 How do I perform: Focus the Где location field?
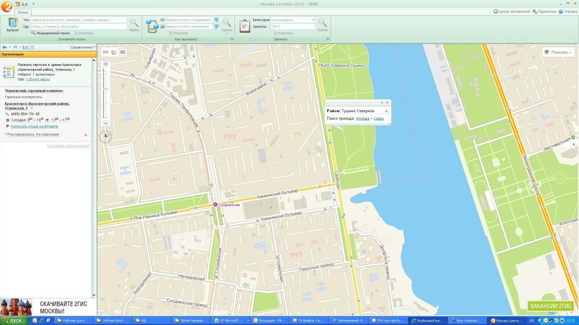(79, 26)
